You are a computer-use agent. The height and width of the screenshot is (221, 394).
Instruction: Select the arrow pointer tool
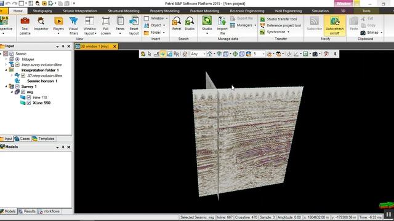click(x=150, y=54)
